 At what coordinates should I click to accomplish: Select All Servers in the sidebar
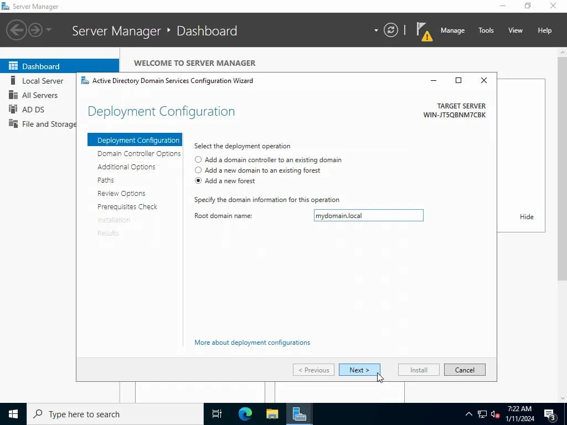(x=40, y=95)
